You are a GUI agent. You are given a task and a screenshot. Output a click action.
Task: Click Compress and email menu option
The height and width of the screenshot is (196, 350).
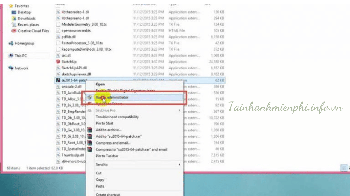113,143
